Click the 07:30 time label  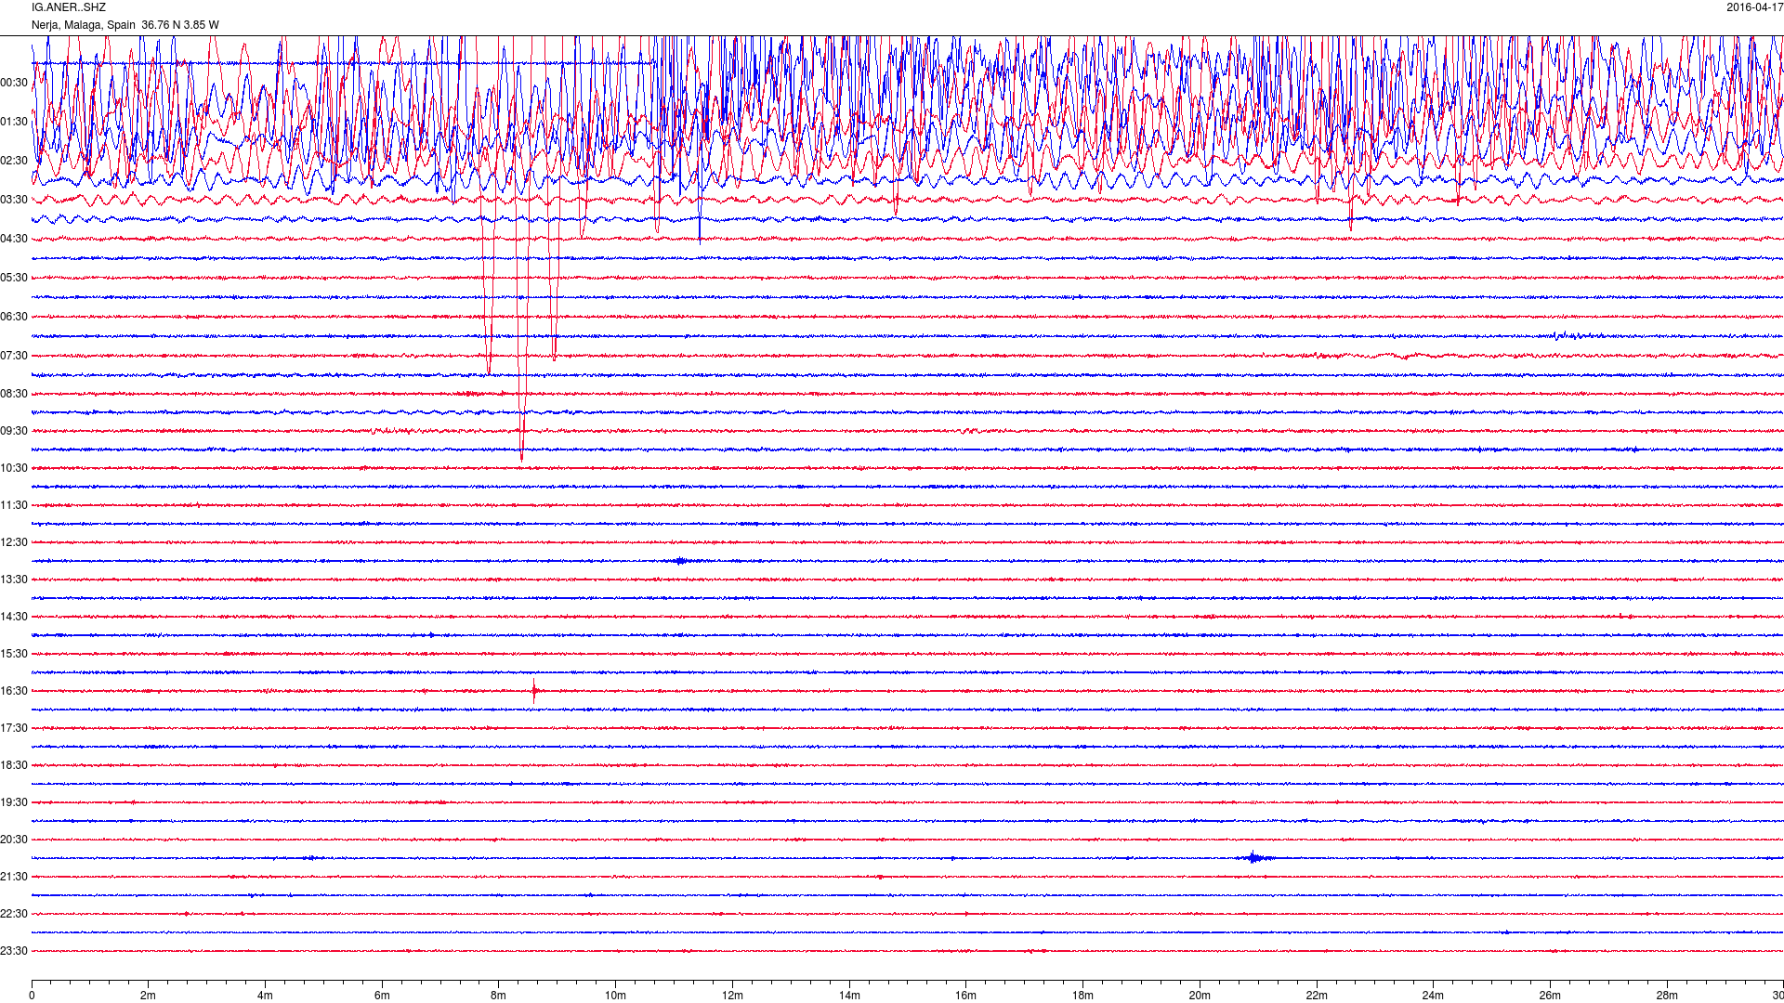14,356
